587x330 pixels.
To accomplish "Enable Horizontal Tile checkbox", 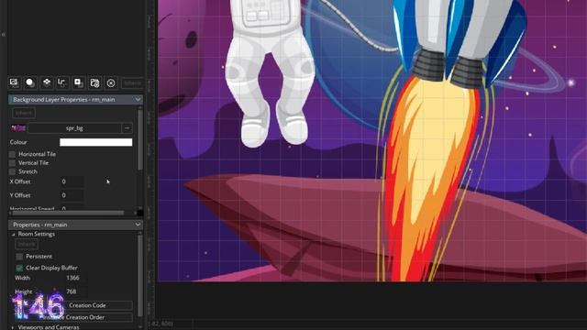I will pyautogui.click(x=12, y=154).
